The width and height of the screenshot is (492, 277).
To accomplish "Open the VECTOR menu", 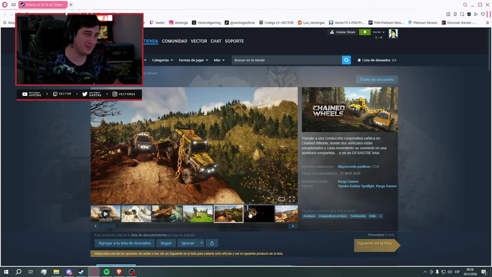I will pos(199,41).
